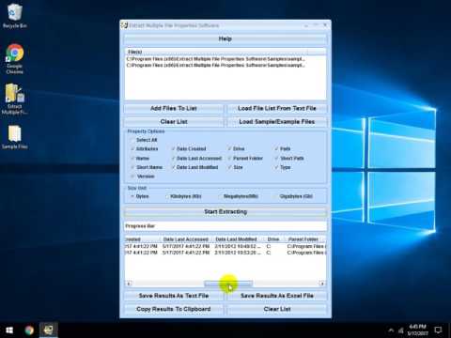Select Megabytes (Mb) size unit
Screen dimensions: 451x338
click(220, 196)
